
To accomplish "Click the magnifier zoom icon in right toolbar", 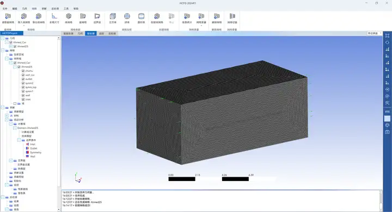I will coord(387,103).
